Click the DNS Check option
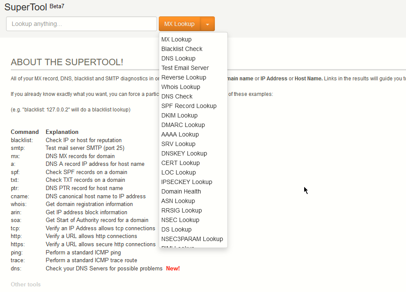Viewport: 406px width, 292px height. tap(177, 96)
